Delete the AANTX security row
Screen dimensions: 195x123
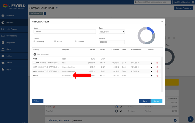pyautogui.click(x=157, y=63)
